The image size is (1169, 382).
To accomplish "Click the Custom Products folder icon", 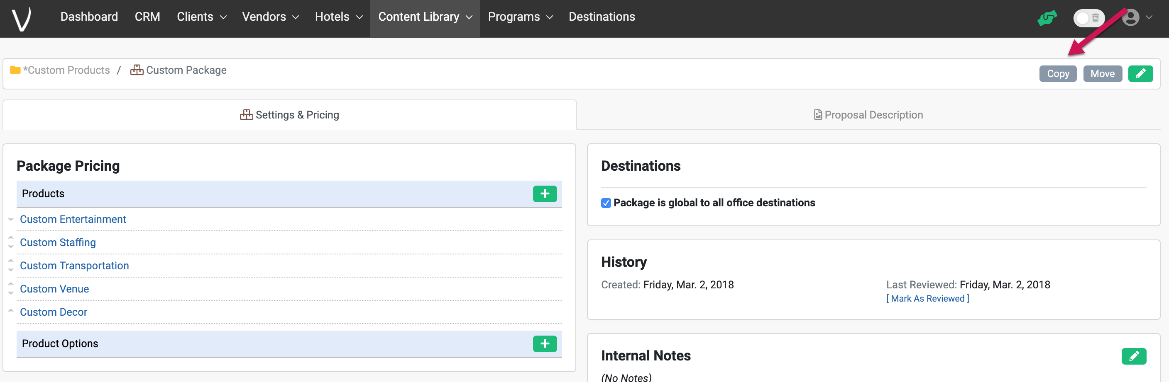I will pyautogui.click(x=15, y=70).
